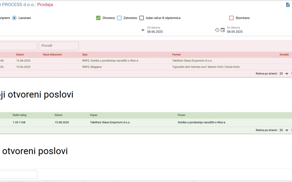Open the Trgovački obrt Golman row

coord(205,67)
